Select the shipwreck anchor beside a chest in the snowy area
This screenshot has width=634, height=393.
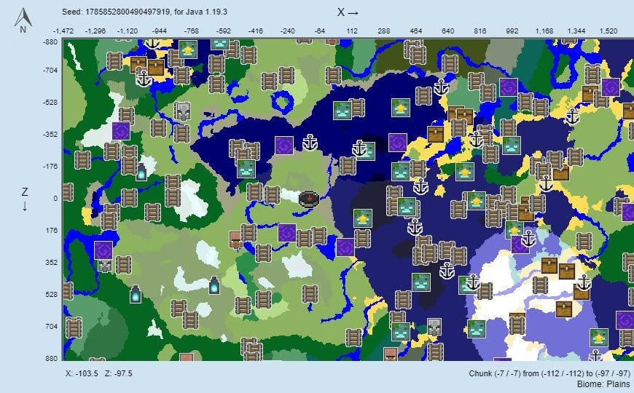coord(584,282)
